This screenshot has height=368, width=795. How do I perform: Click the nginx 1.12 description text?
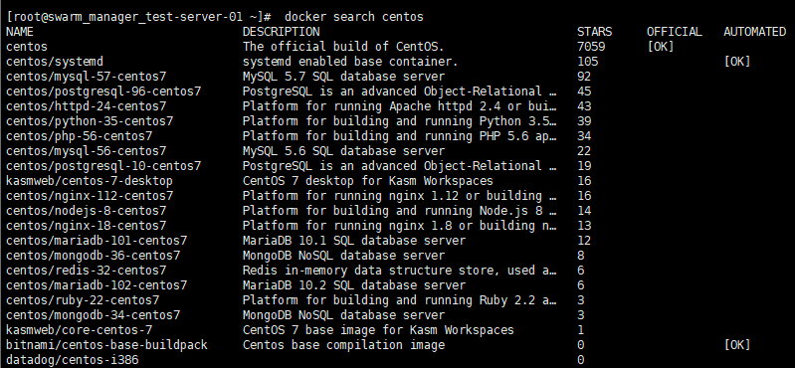click(400, 196)
